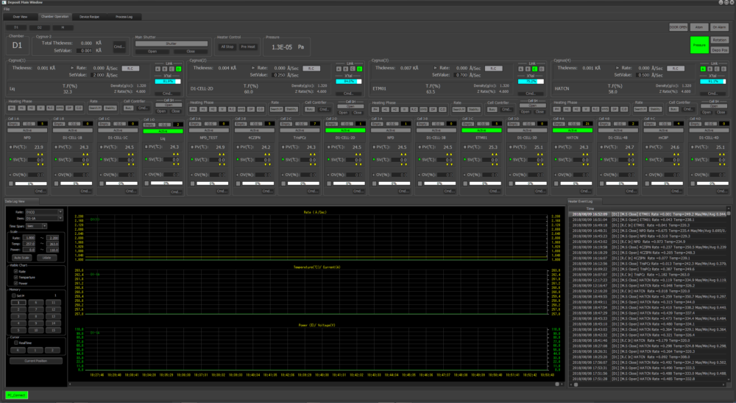The height and width of the screenshot is (403, 736).
Task: Select the Chamber Operation tab
Action: point(54,17)
